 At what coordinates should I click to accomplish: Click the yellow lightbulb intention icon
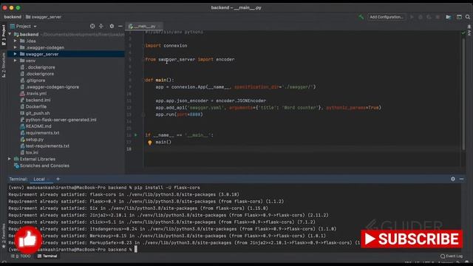(x=150, y=143)
